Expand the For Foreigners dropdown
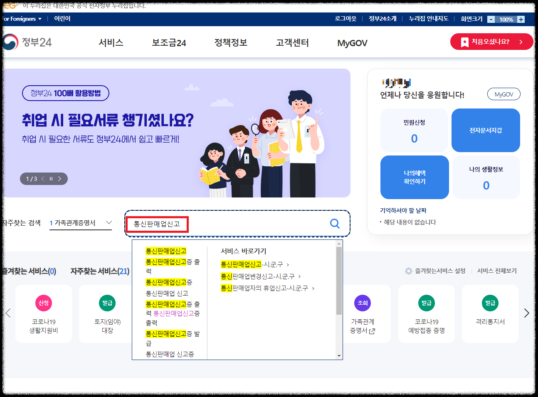 pos(22,19)
